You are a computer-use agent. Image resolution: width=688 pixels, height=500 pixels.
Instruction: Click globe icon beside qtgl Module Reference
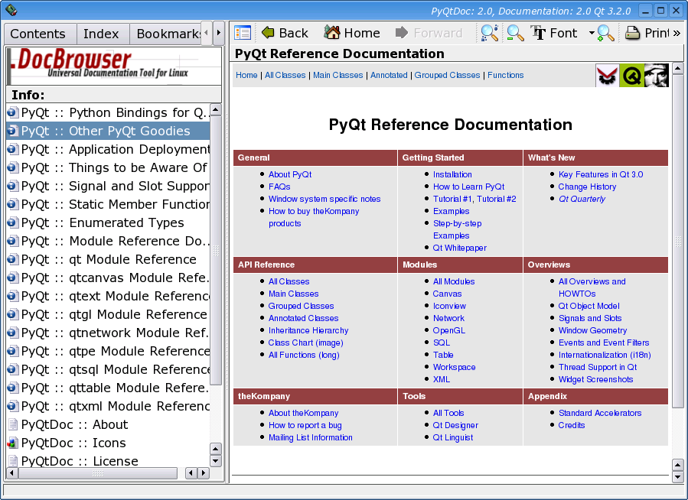pos(13,314)
